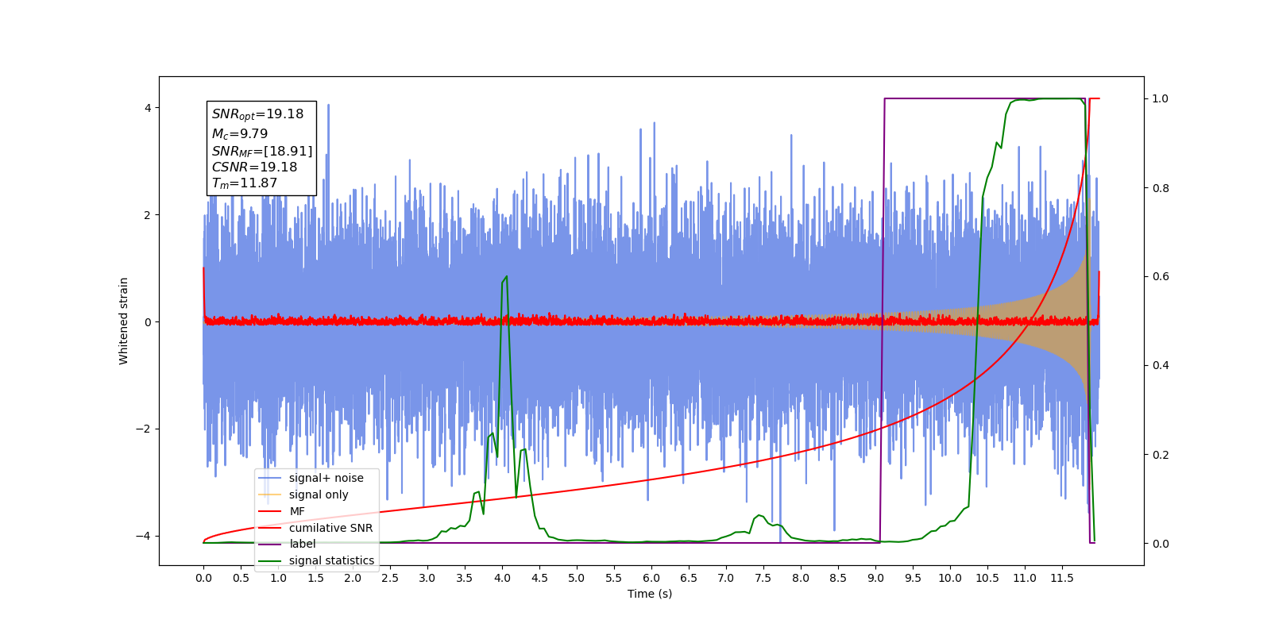Click the x-axis tick label 3.5

465,578
